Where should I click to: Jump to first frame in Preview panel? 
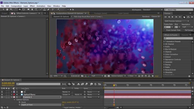coord(166,17)
